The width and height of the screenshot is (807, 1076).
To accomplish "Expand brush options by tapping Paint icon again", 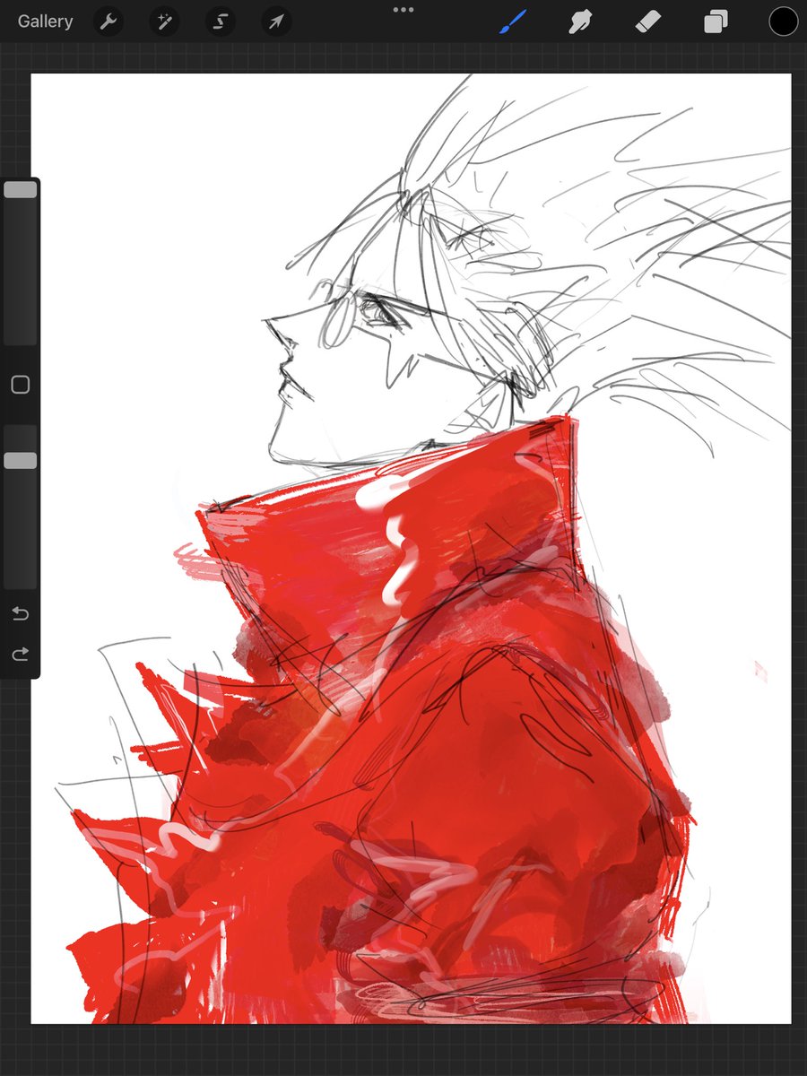I will pyautogui.click(x=512, y=21).
